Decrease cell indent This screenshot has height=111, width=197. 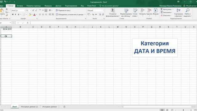(50, 14)
